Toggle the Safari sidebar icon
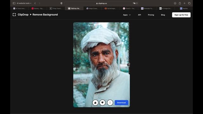203x114 pixels. (x=14, y=3)
